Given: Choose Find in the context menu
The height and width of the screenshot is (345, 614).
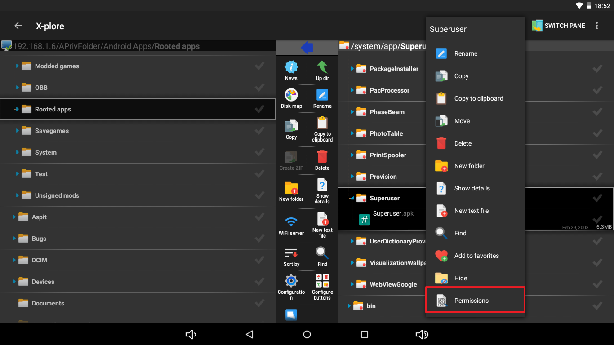Looking at the screenshot, I should point(475,233).
